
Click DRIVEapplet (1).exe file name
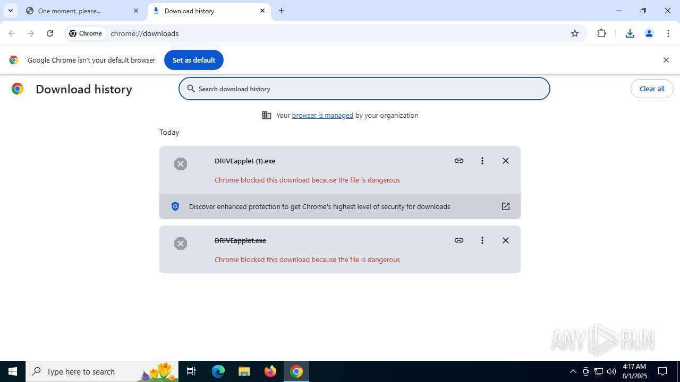click(245, 161)
